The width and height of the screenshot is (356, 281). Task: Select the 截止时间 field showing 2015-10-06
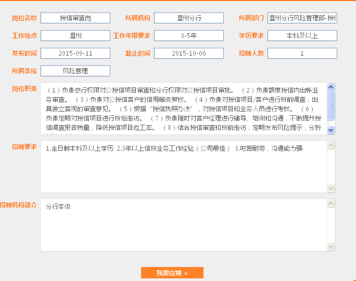[x=188, y=53]
